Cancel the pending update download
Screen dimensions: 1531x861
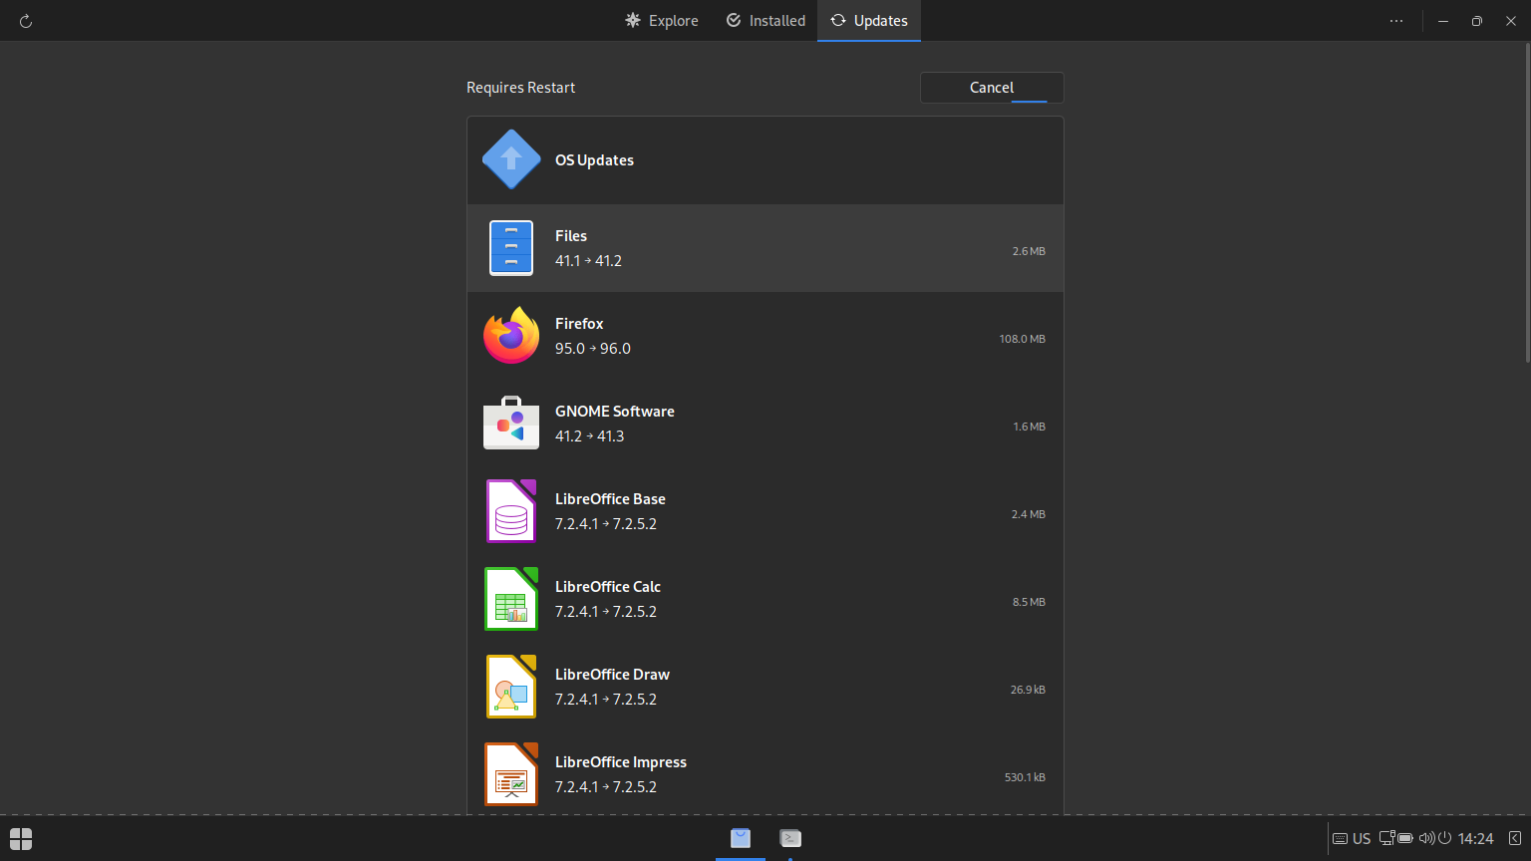[992, 88]
